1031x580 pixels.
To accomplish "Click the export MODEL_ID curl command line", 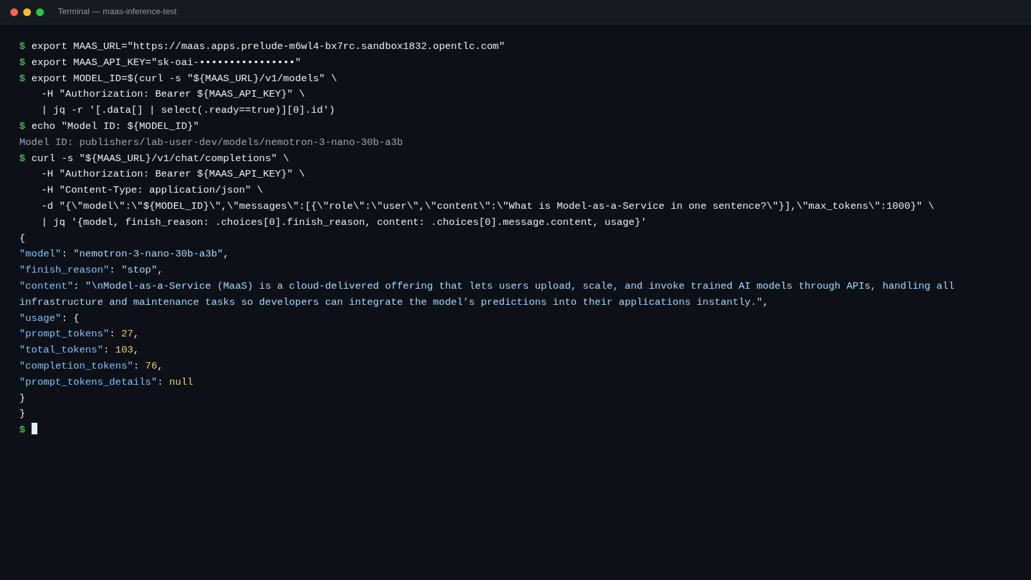I will (x=178, y=79).
